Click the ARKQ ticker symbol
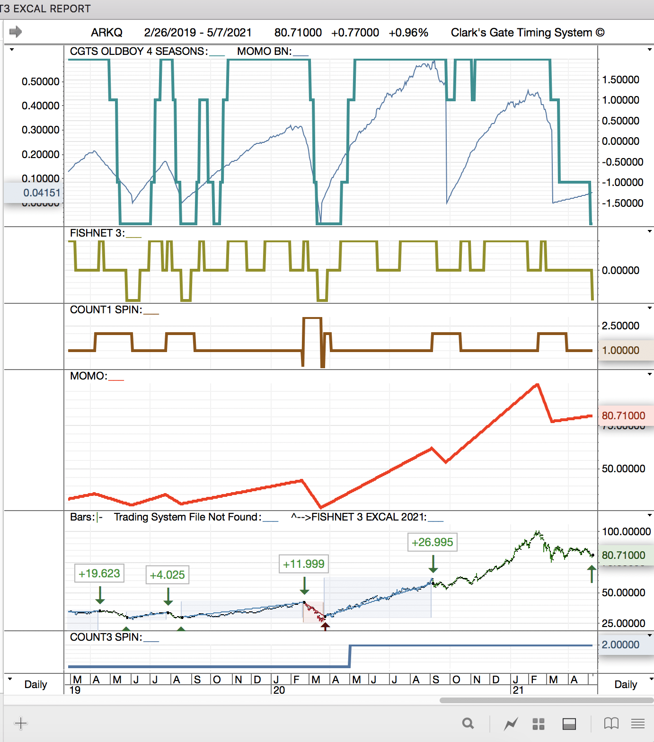The width and height of the screenshot is (654, 742). tap(106, 32)
